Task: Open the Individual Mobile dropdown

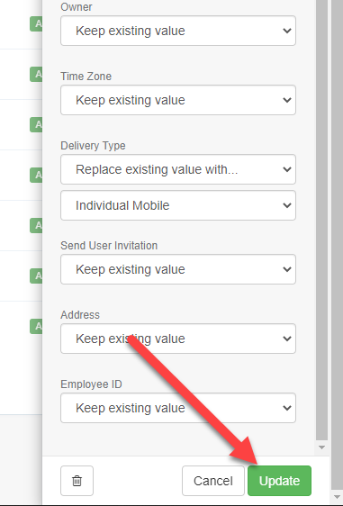Action: (178, 205)
